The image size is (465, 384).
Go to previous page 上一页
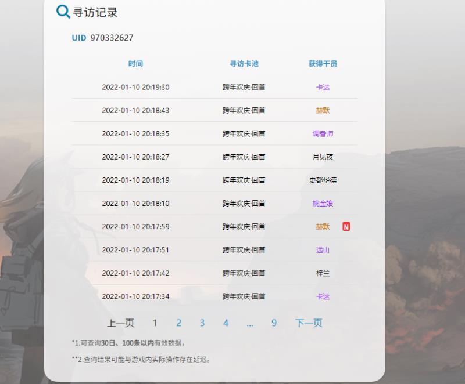[120, 323]
